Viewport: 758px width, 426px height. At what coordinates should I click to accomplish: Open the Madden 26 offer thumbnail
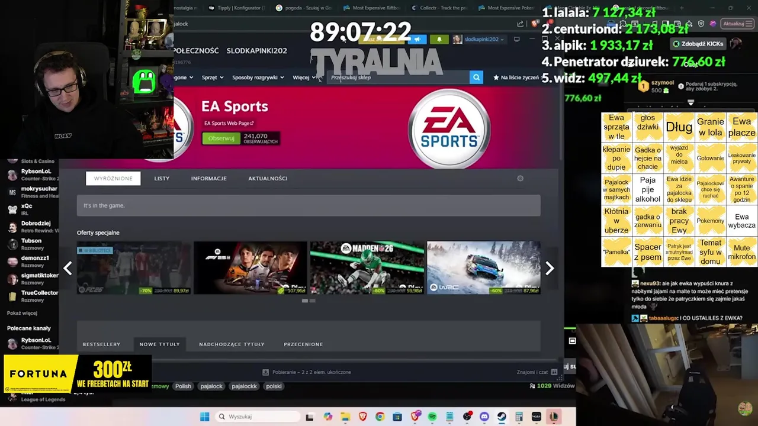coord(367,268)
